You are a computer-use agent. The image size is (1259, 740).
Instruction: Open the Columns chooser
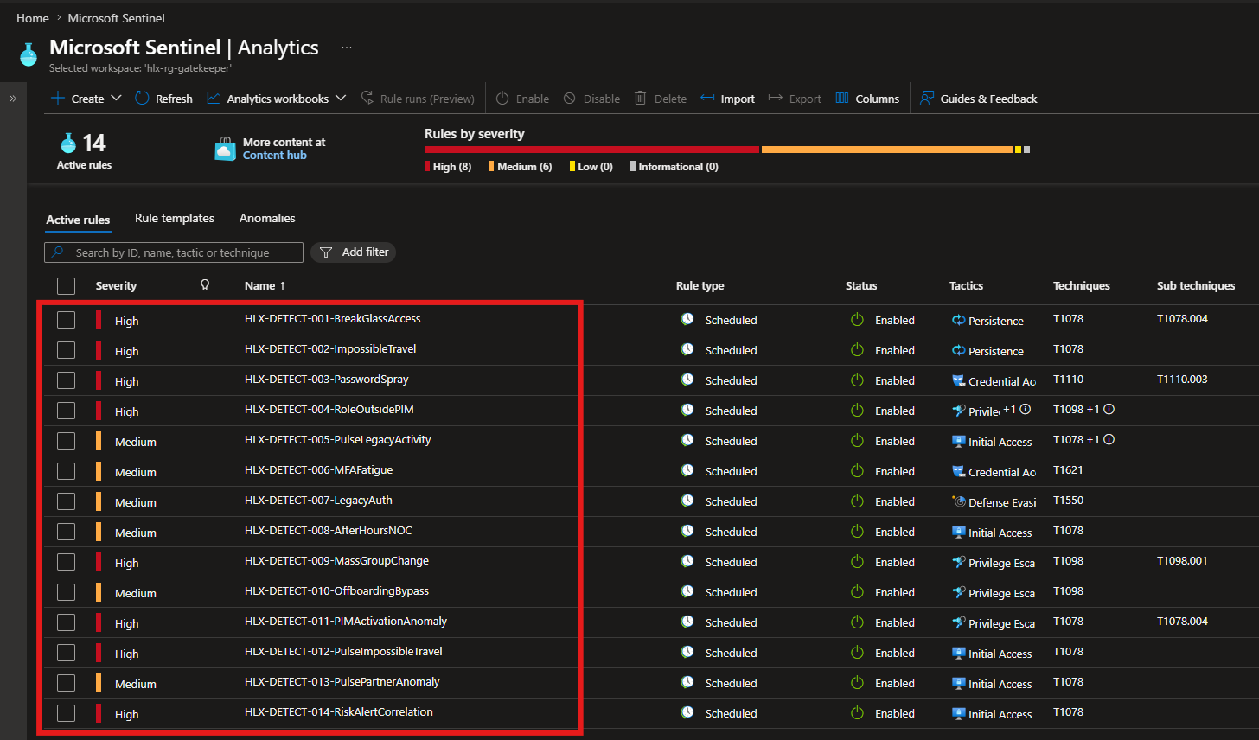[867, 99]
